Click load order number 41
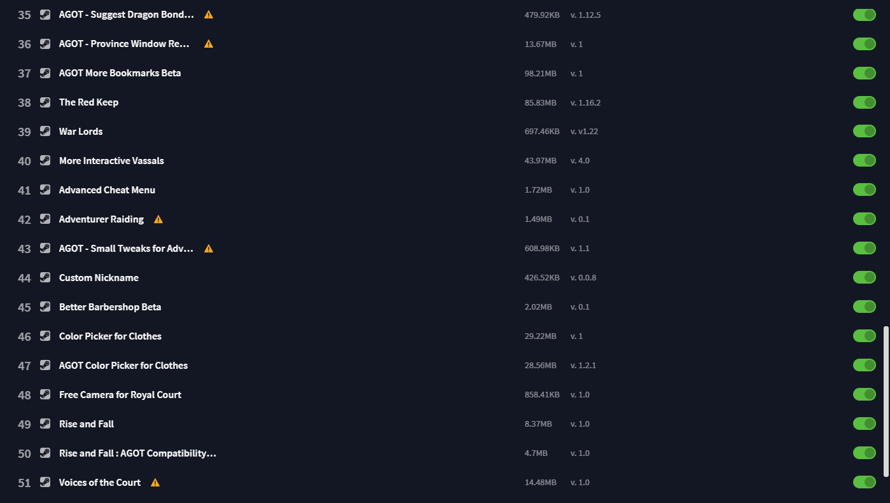 [x=24, y=190]
